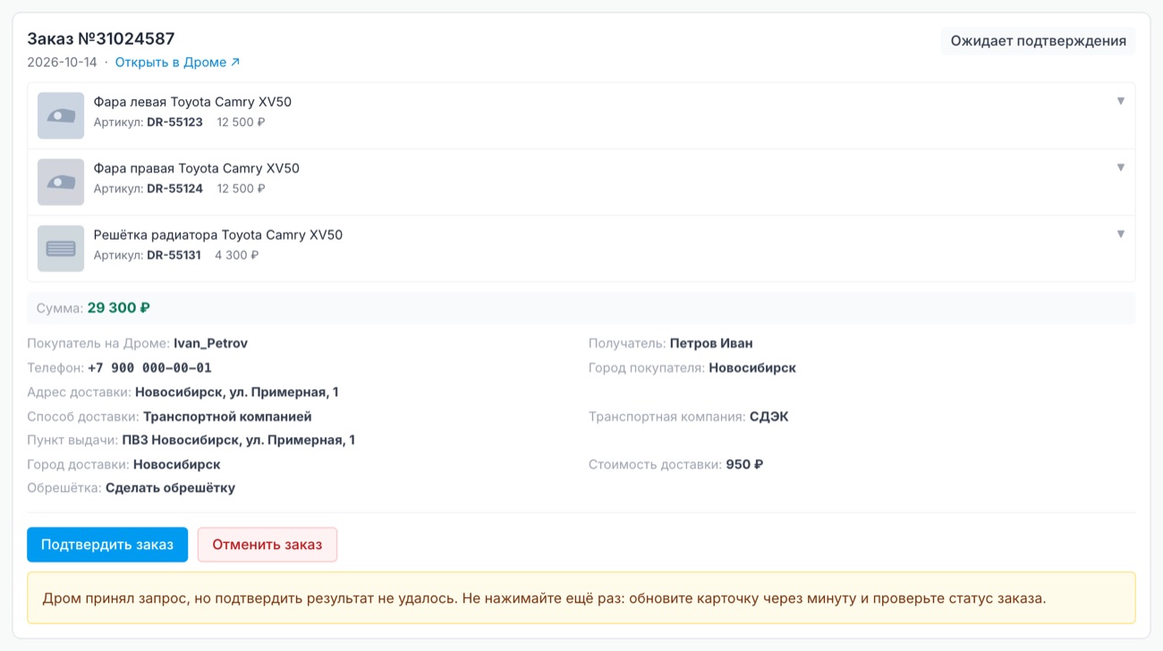1163x651 pixels.
Task: Click the item title Фара левая Toyota Camry XV50
Action: coord(192,102)
